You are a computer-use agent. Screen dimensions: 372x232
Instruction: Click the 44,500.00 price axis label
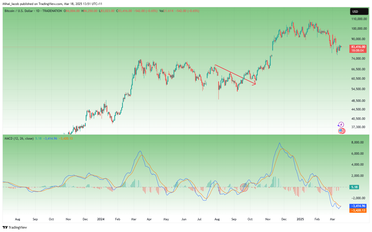tap(358, 109)
